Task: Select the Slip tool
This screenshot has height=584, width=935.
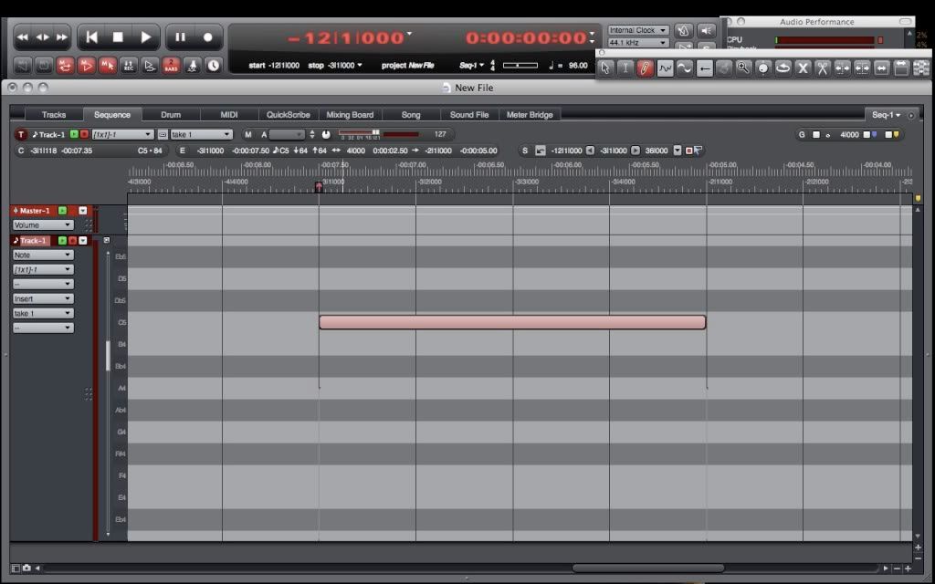Action: pyautogui.click(x=862, y=68)
